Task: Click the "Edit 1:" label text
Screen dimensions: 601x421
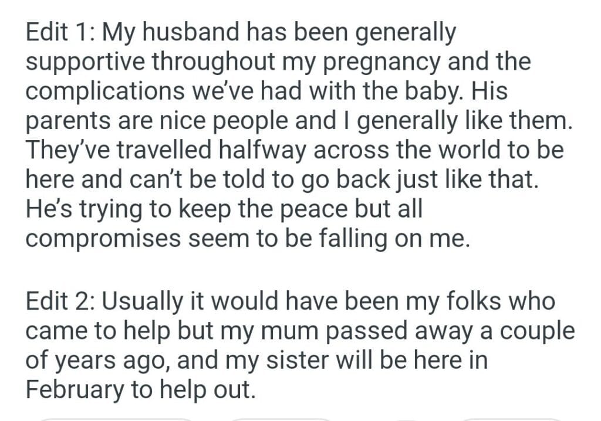Action: tap(60, 33)
